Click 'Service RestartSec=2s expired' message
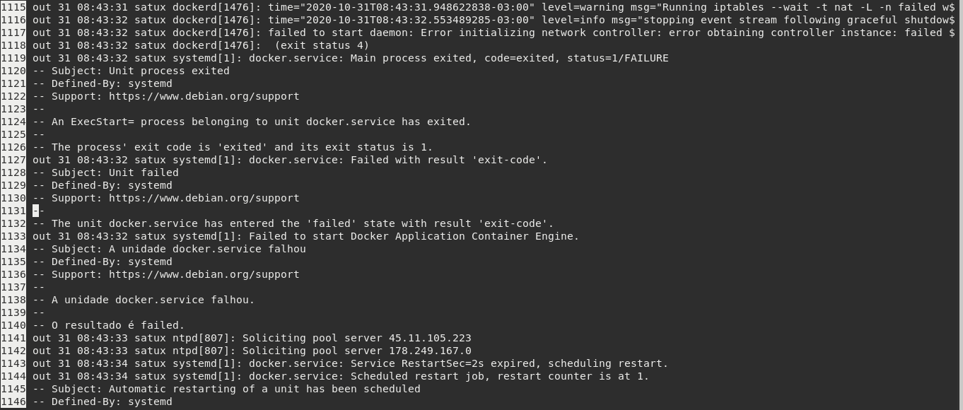The width and height of the screenshot is (963, 410). click(x=443, y=363)
